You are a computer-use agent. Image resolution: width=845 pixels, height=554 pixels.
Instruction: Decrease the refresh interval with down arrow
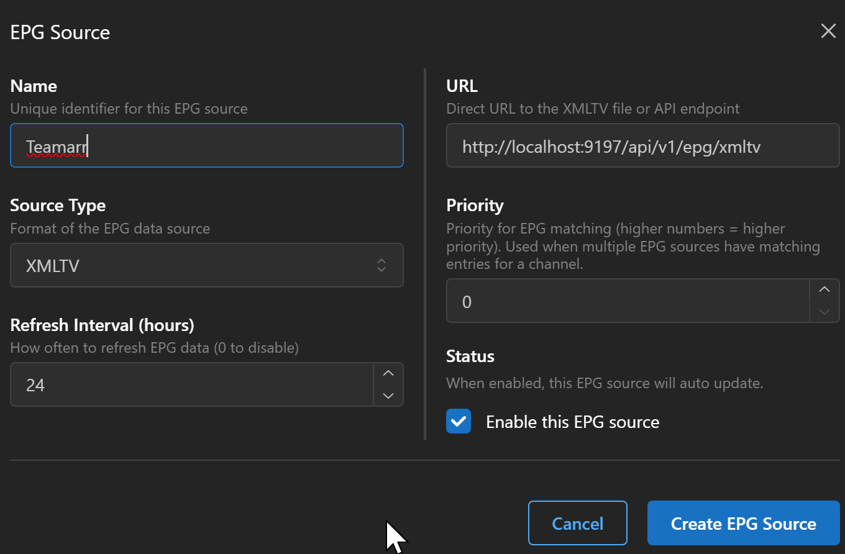[x=388, y=396]
